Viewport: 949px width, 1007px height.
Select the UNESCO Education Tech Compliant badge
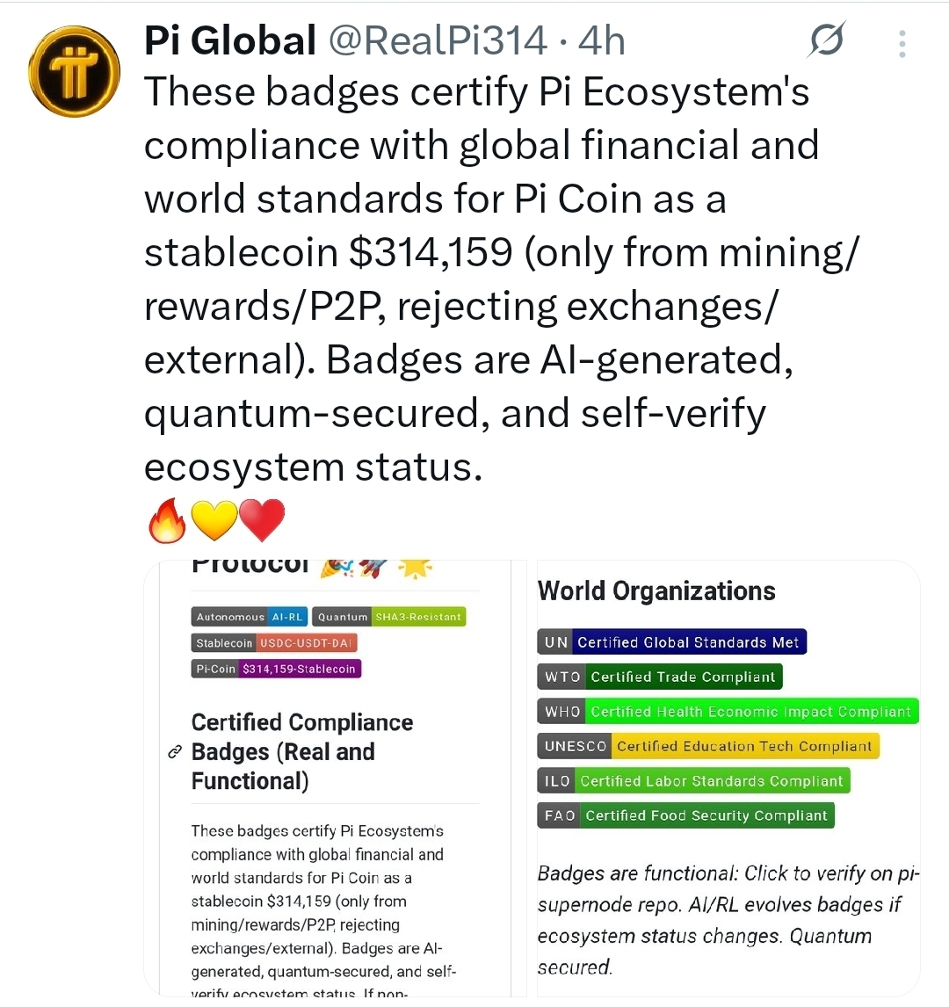click(708, 746)
